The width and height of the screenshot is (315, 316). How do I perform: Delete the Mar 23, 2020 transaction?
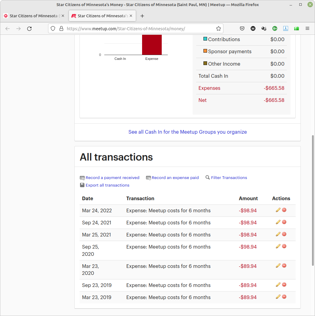point(284,266)
